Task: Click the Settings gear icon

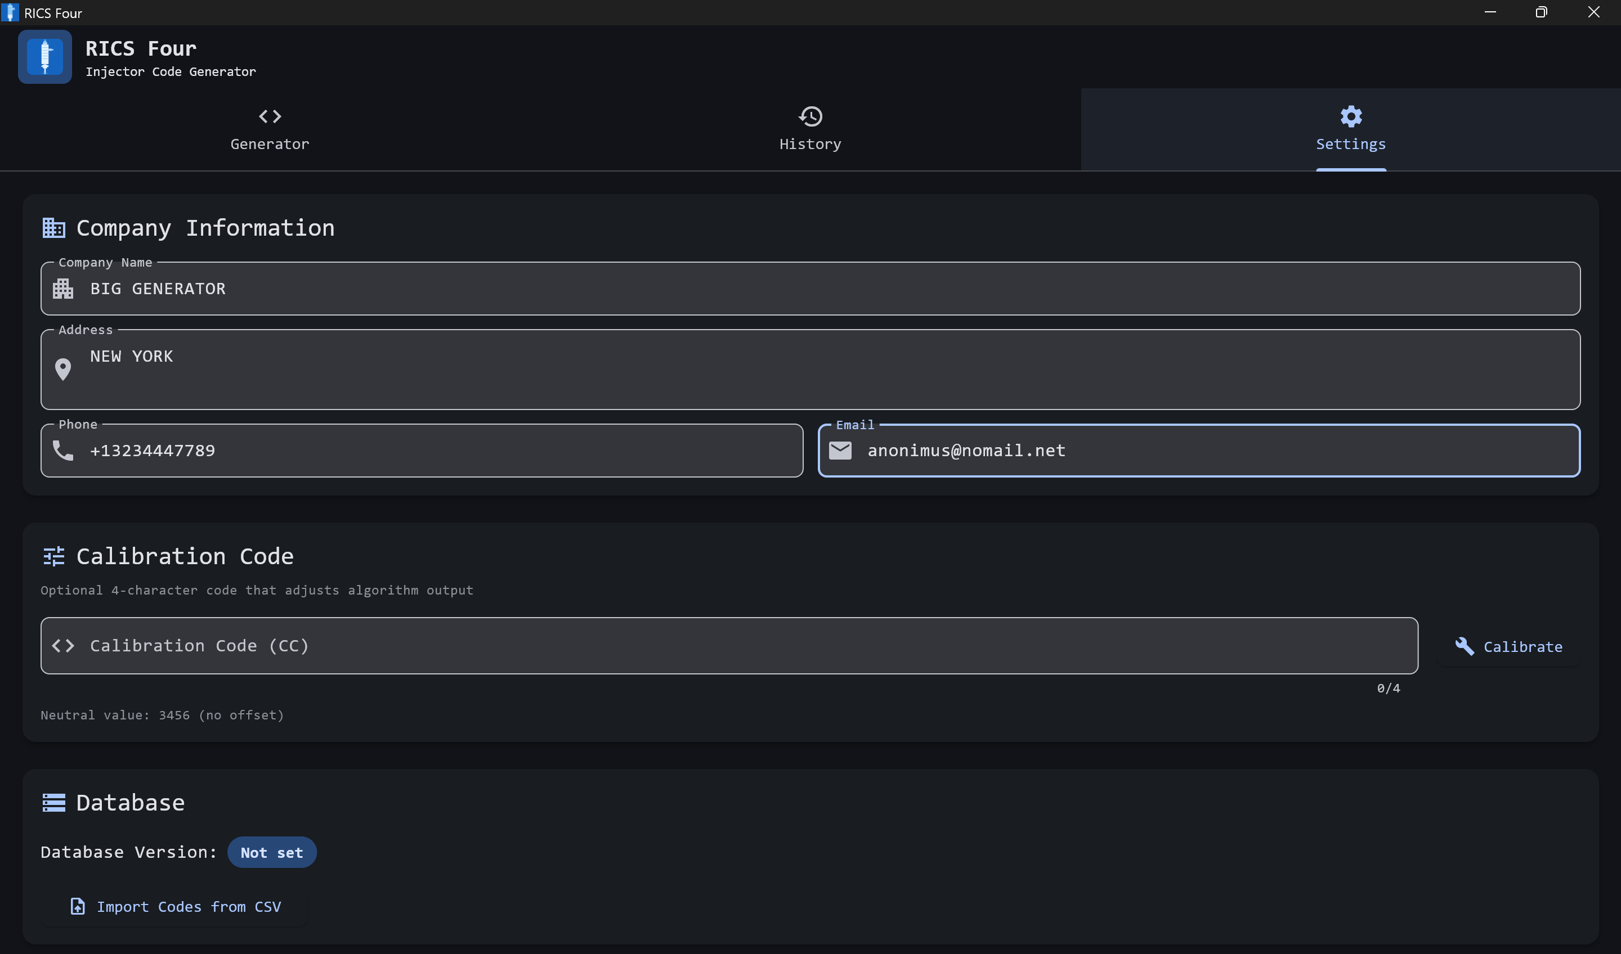Action: click(x=1351, y=116)
